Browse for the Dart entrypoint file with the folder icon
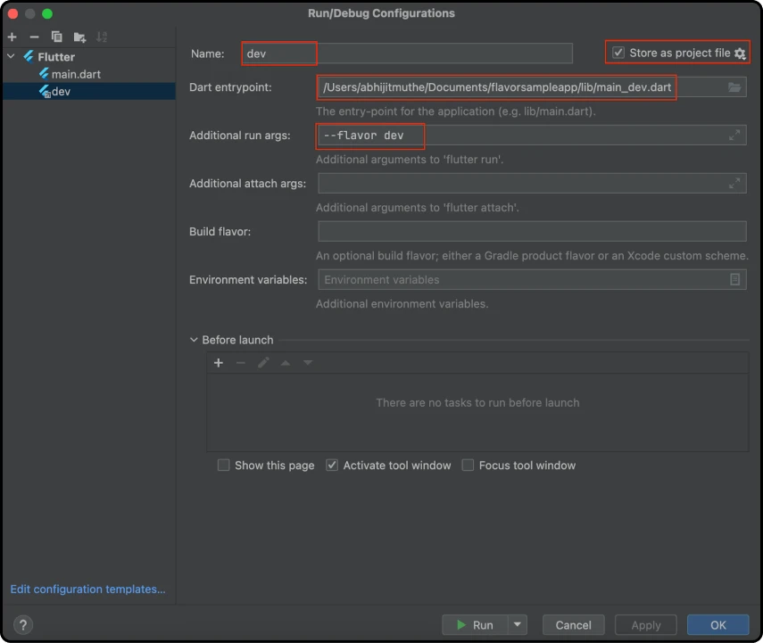The height and width of the screenshot is (643, 763). coord(734,87)
